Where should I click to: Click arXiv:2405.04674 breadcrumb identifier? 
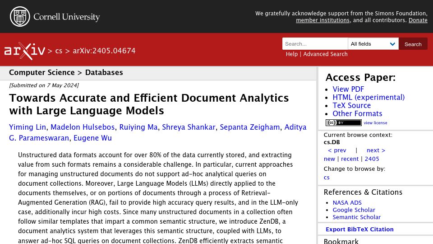click(x=104, y=51)
